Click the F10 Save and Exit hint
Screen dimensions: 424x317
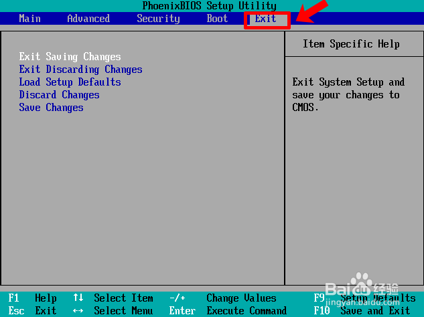point(362,311)
